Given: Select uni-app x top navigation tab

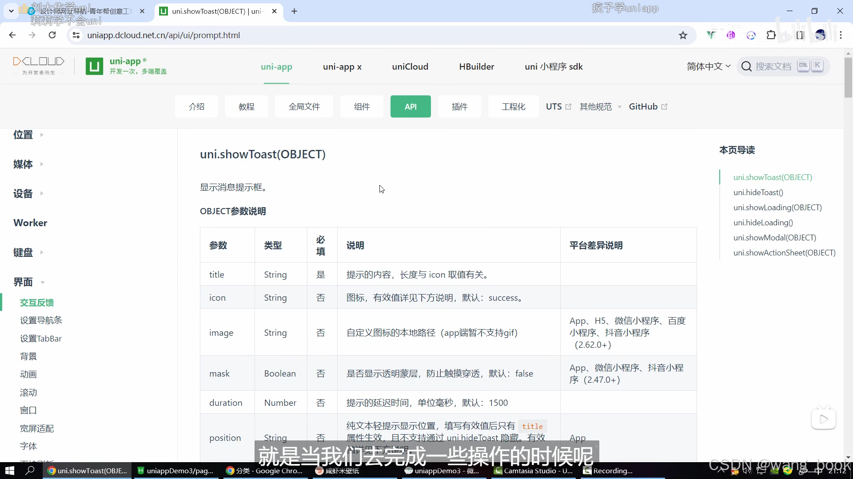Looking at the screenshot, I should (x=342, y=67).
